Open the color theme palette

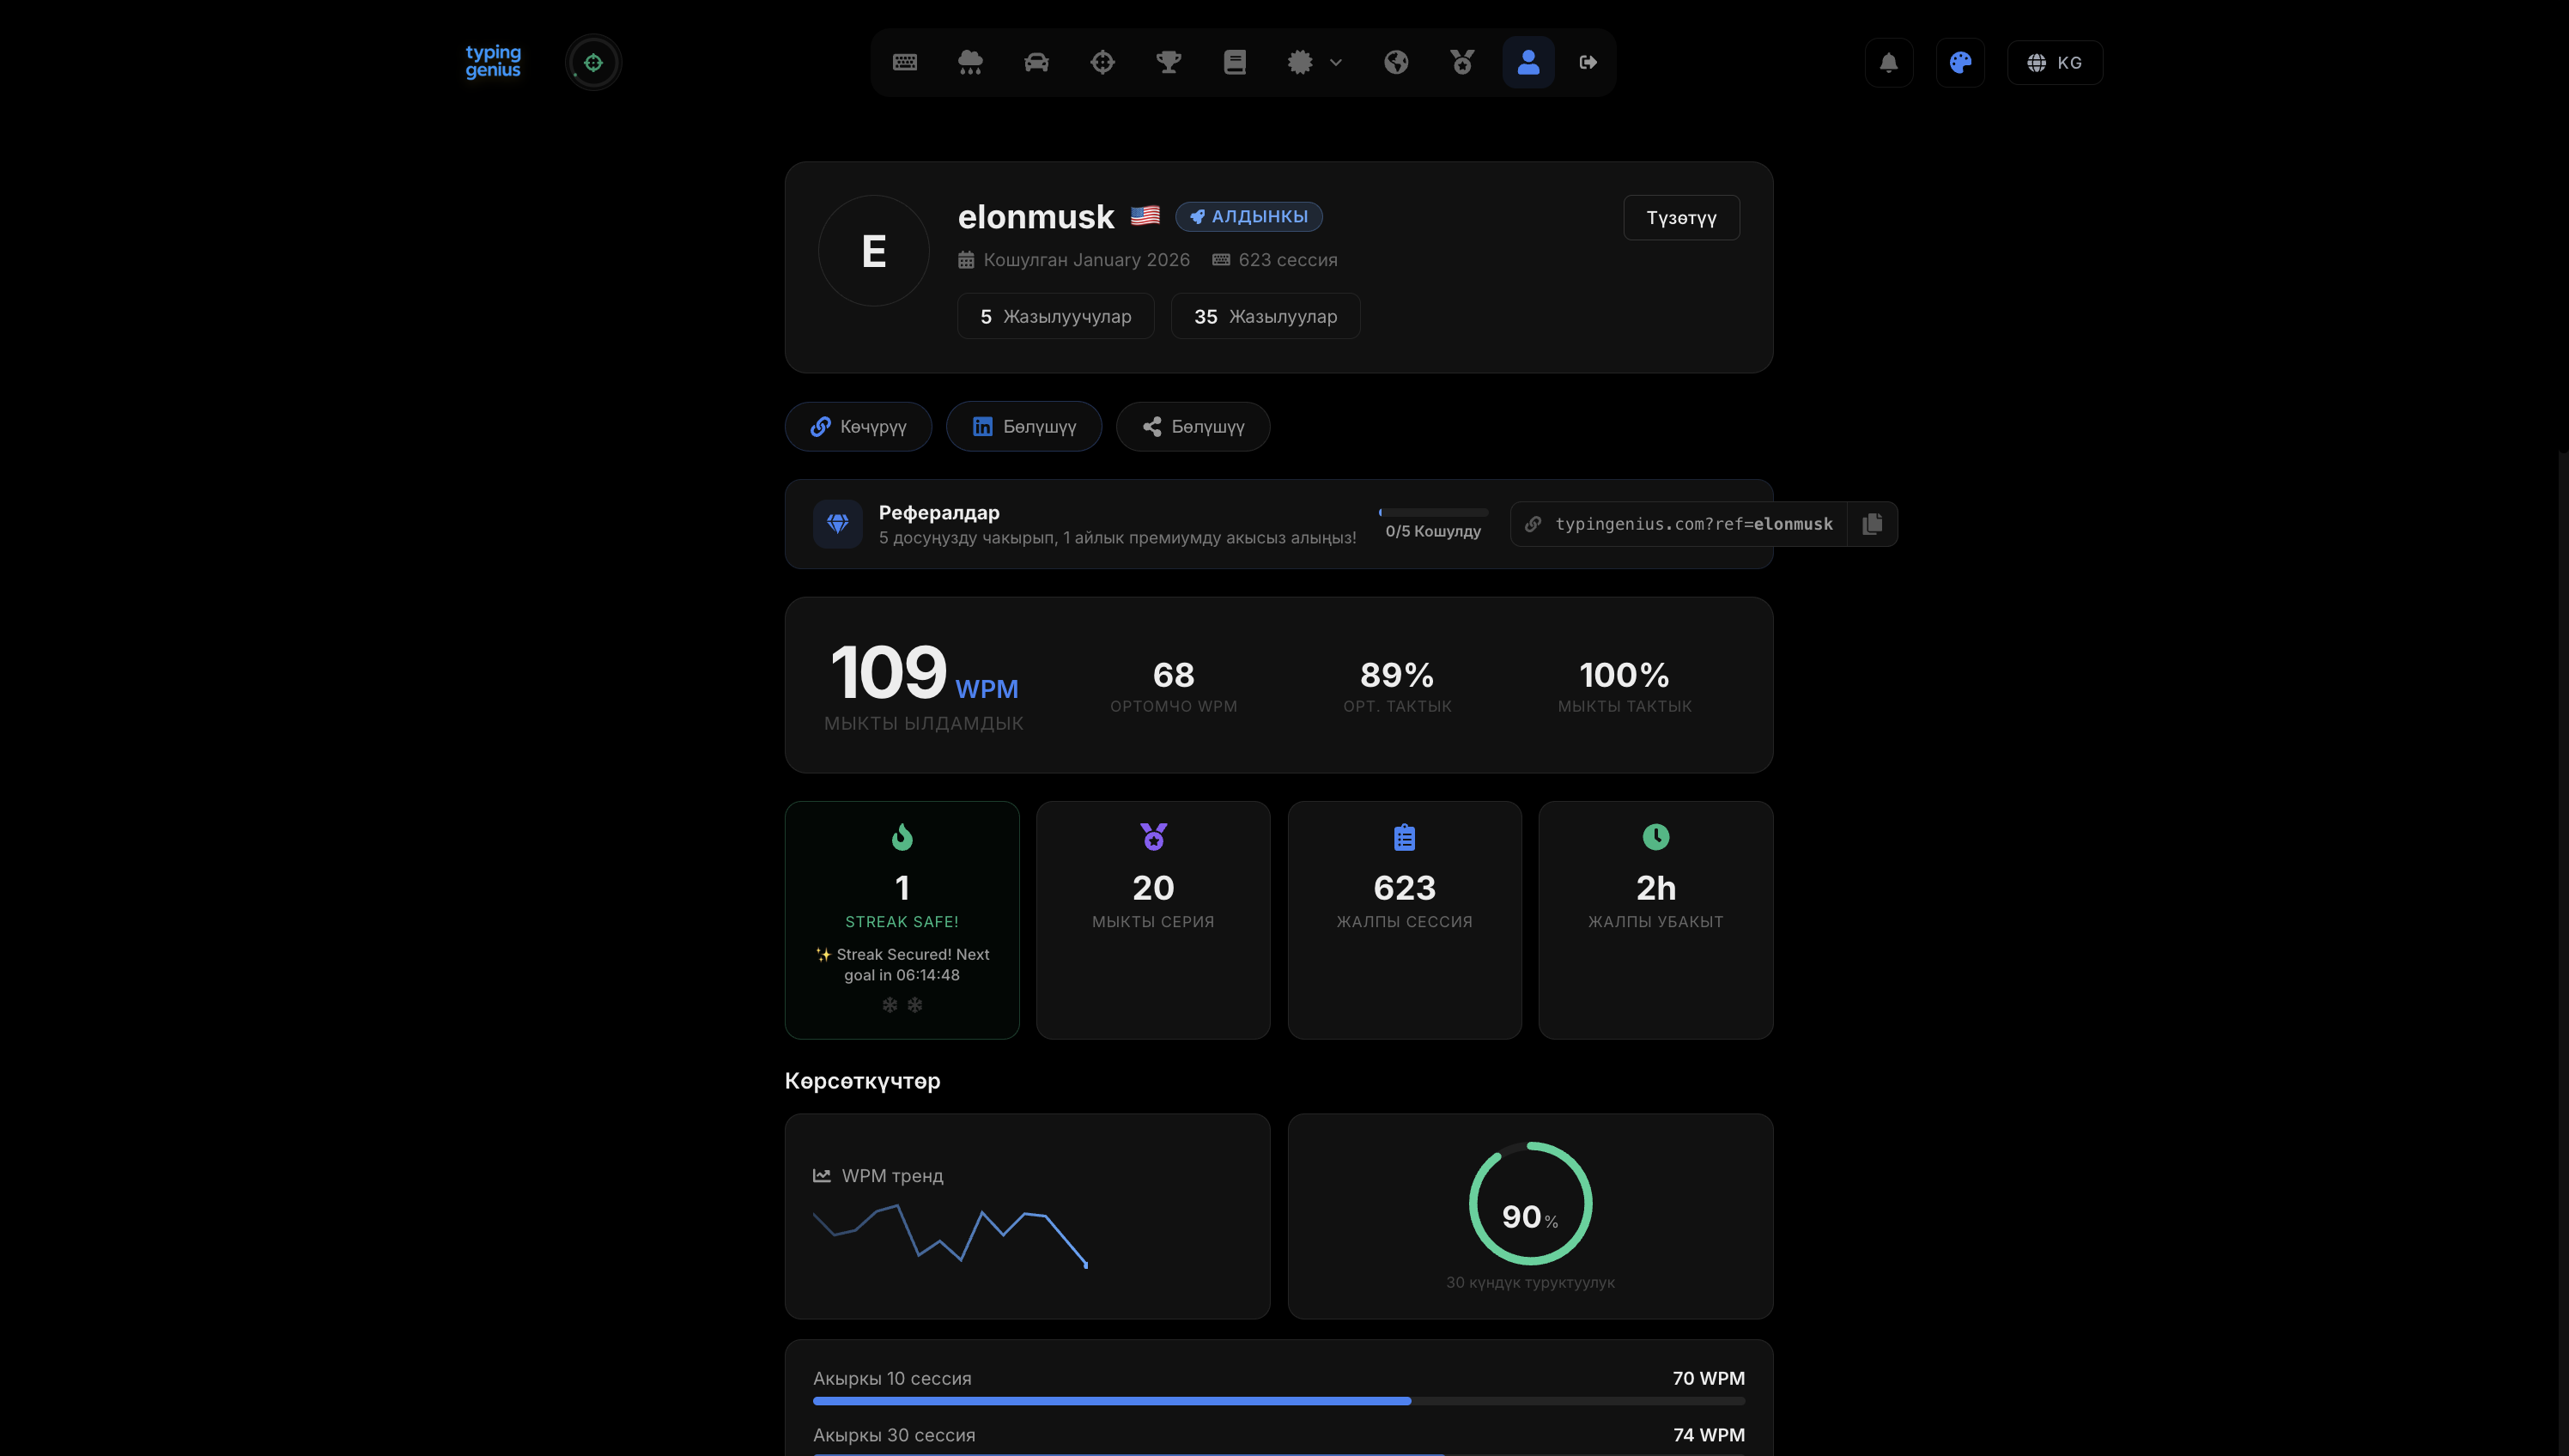tap(1960, 63)
